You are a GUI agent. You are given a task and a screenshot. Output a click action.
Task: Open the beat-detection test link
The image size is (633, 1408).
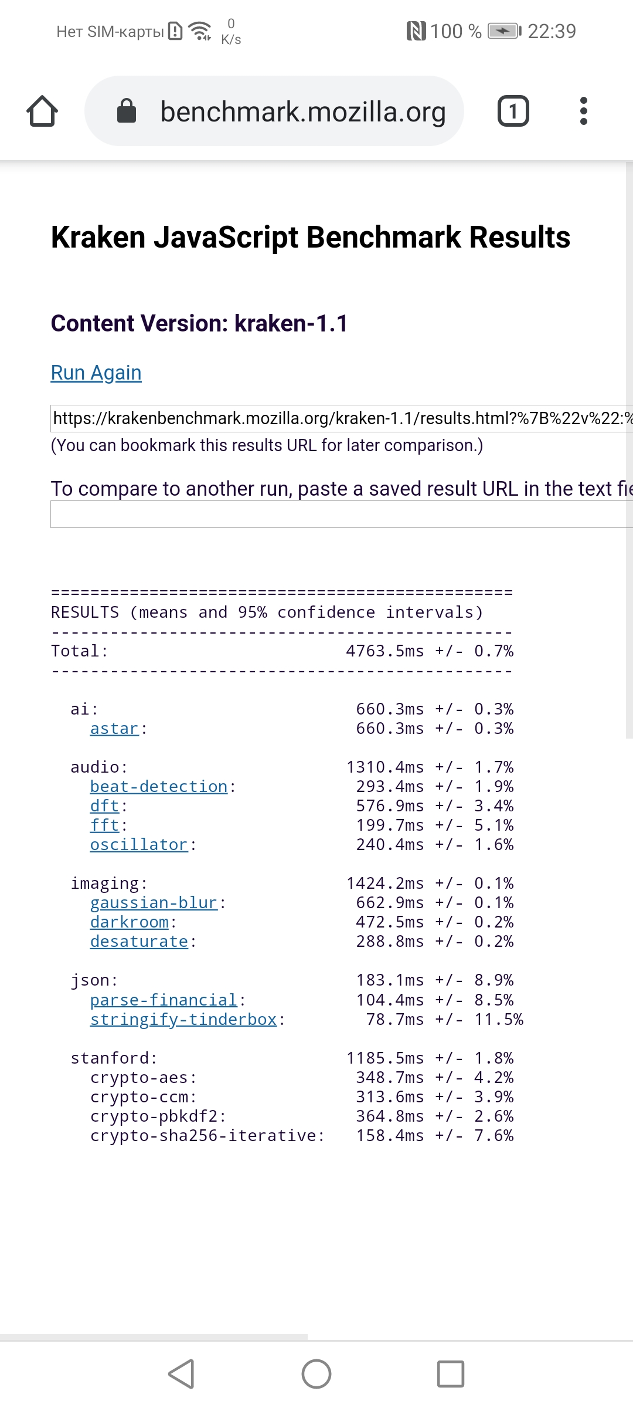pyautogui.click(x=159, y=787)
